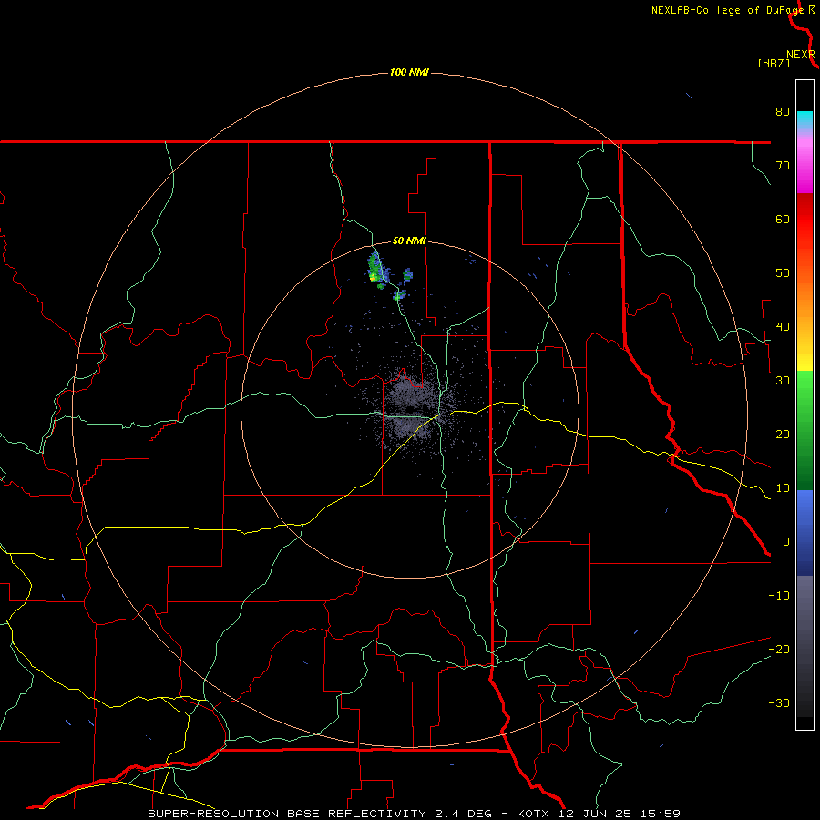This screenshot has height=820, width=820.
Task: Click the SUPER-RESOLUTION BASE REFLECTIVITY caption text
Action: click(287, 814)
